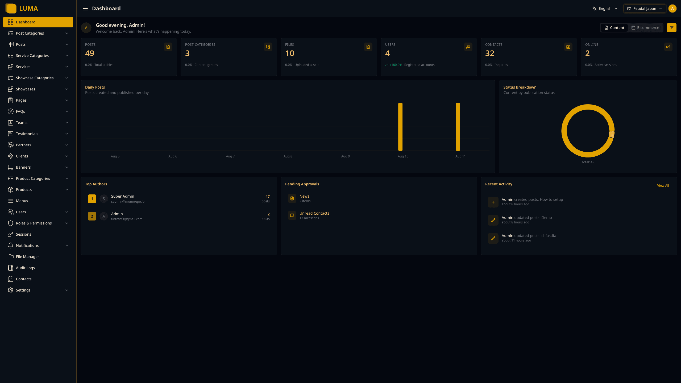
Task: Open the News pending approvals link
Action: 304,196
